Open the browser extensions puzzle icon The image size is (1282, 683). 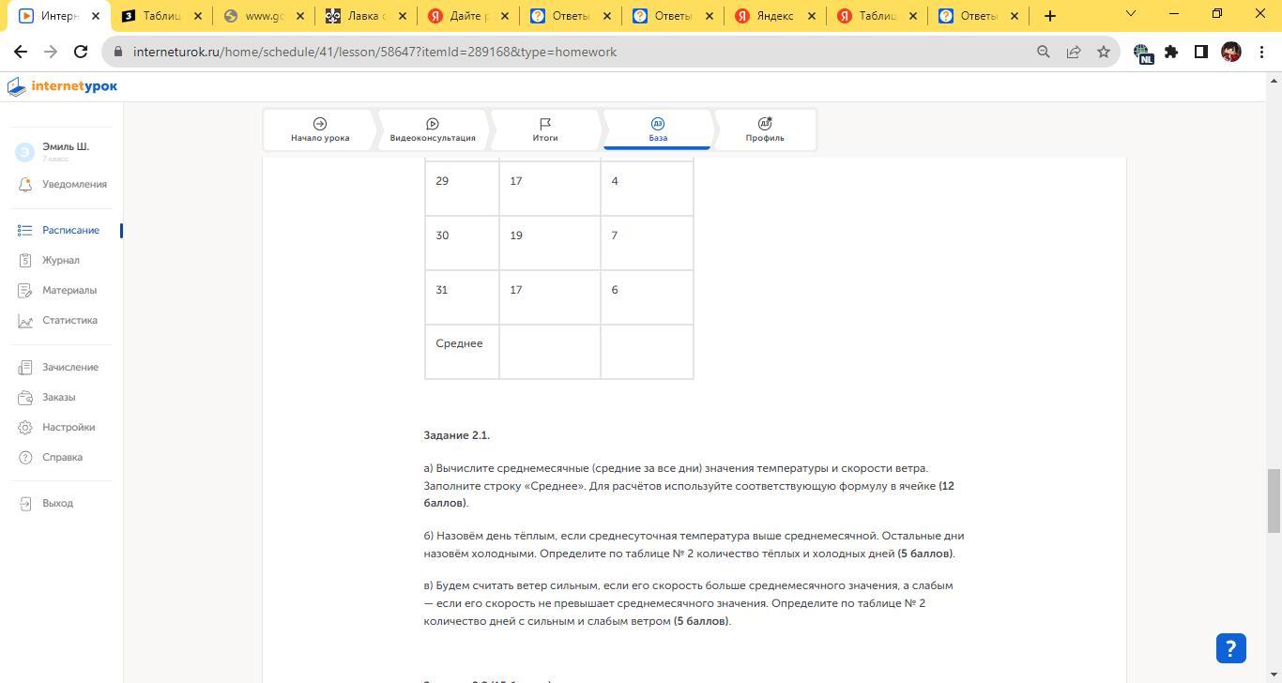pyautogui.click(x=1171, y=53)
